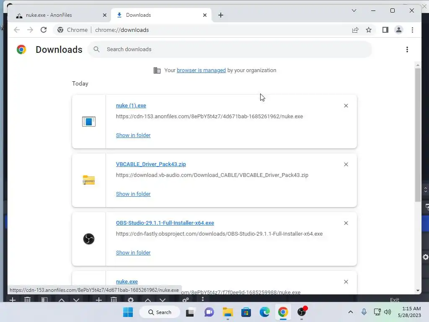Click the gear icon at OBS right edge
Screen dimensions: 429x322
tap(426, 257)
